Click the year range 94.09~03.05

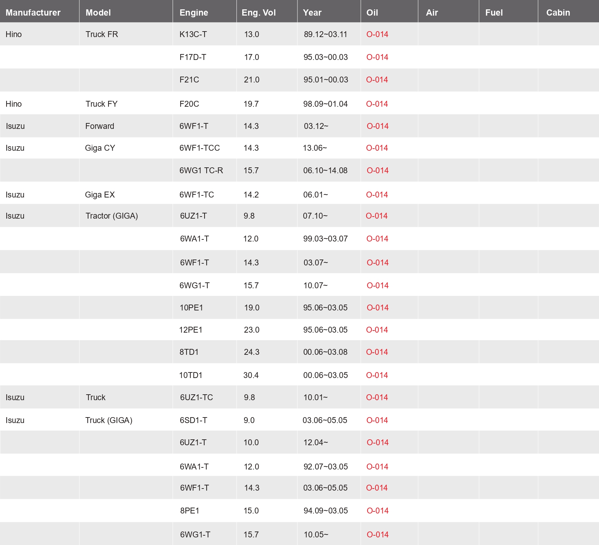pos(326,511)
